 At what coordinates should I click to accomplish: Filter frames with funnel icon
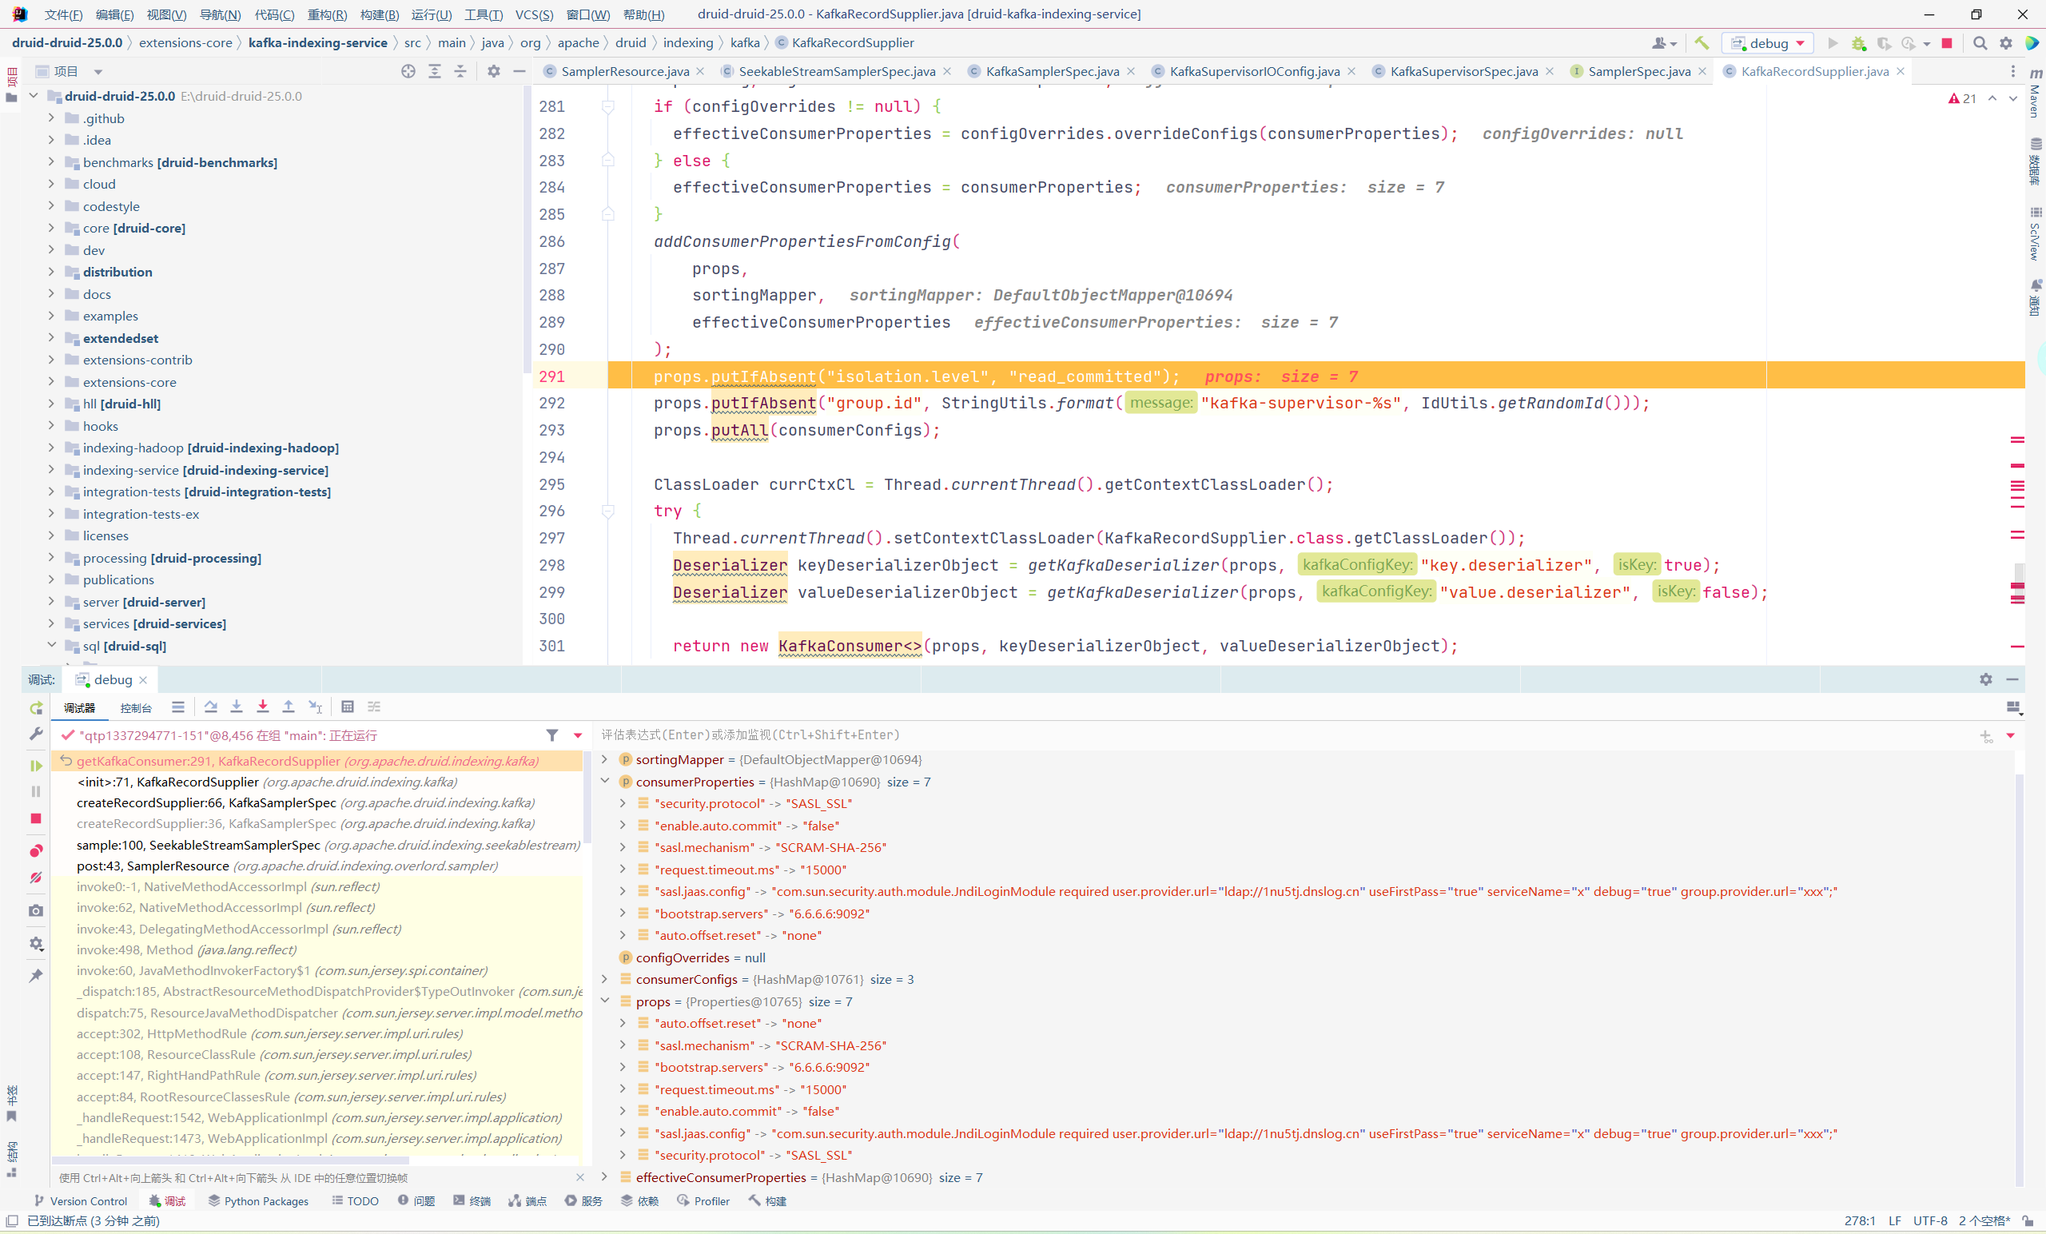[x=552, y=735]
